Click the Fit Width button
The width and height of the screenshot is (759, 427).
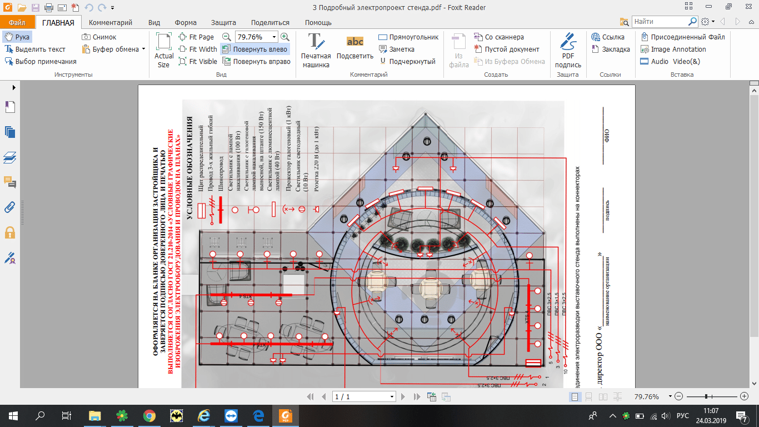coord(198,49)
